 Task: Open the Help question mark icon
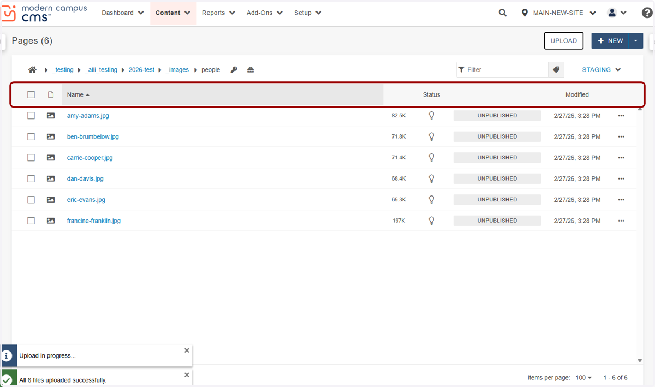click(x=647, y=13)
